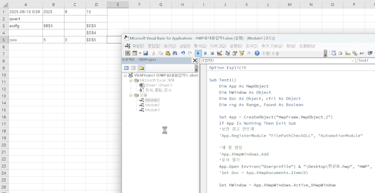The image size is (375, 193).
Task: Select Module1 in project tree
Action: pyautogui.click(x=152, y=100)
